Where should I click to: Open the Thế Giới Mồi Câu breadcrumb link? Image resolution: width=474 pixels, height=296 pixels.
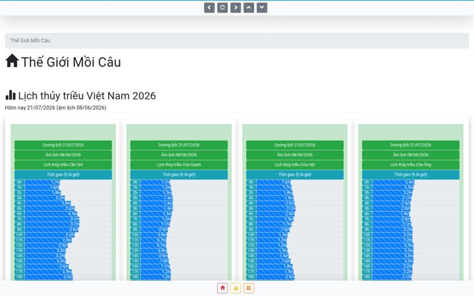coord(30,41)
